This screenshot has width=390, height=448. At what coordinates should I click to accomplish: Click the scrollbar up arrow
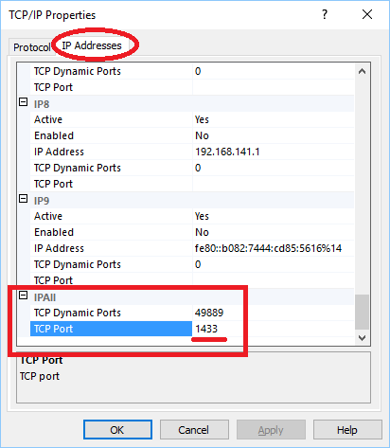coord(362,71)
